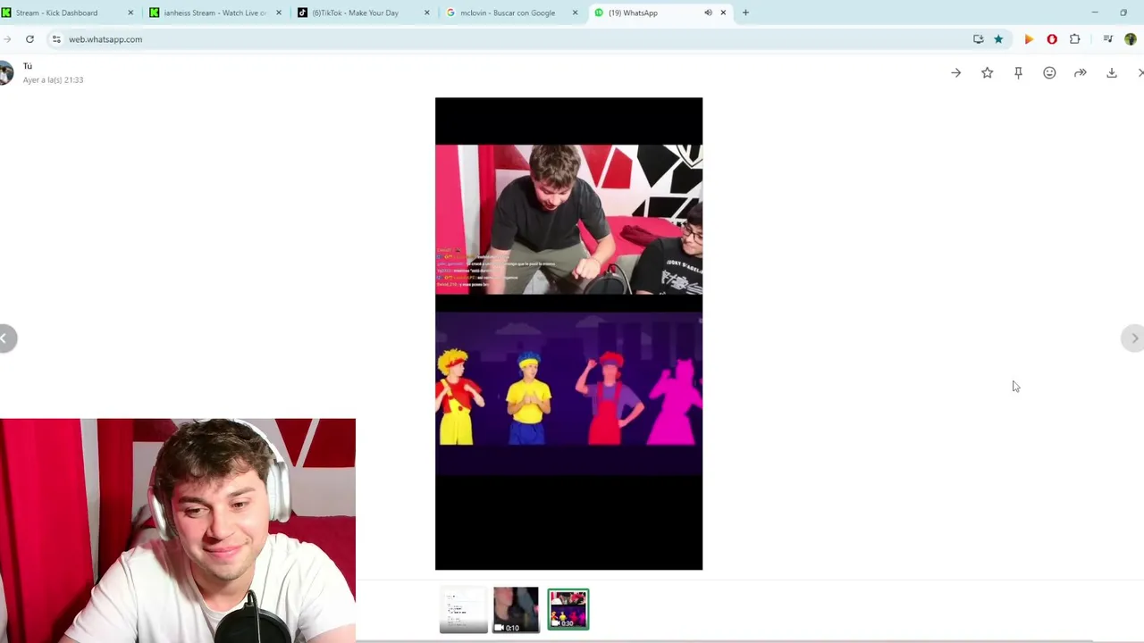The width and height of the screenshot is (1144, 643).
Task: Mute the WhatsApp tab audio
Action: coord(708,13)
